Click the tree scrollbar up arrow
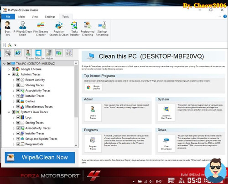Image resolution: width=228 pixels, height=184 pixels. (76, 63)
